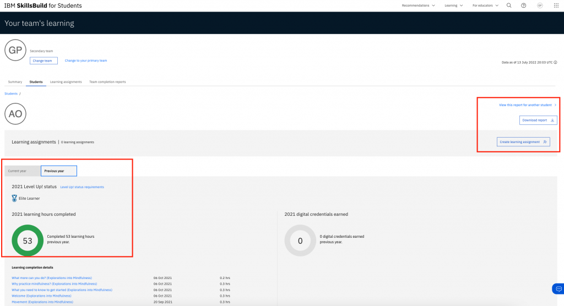Click the 'Completed 53 learning hours' text
The width and height of the screenshot is (564, 306).
(x=71, y=236)
